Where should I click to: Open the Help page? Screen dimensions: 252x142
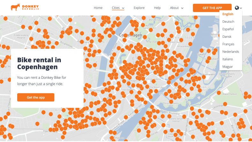pos(157,8)
